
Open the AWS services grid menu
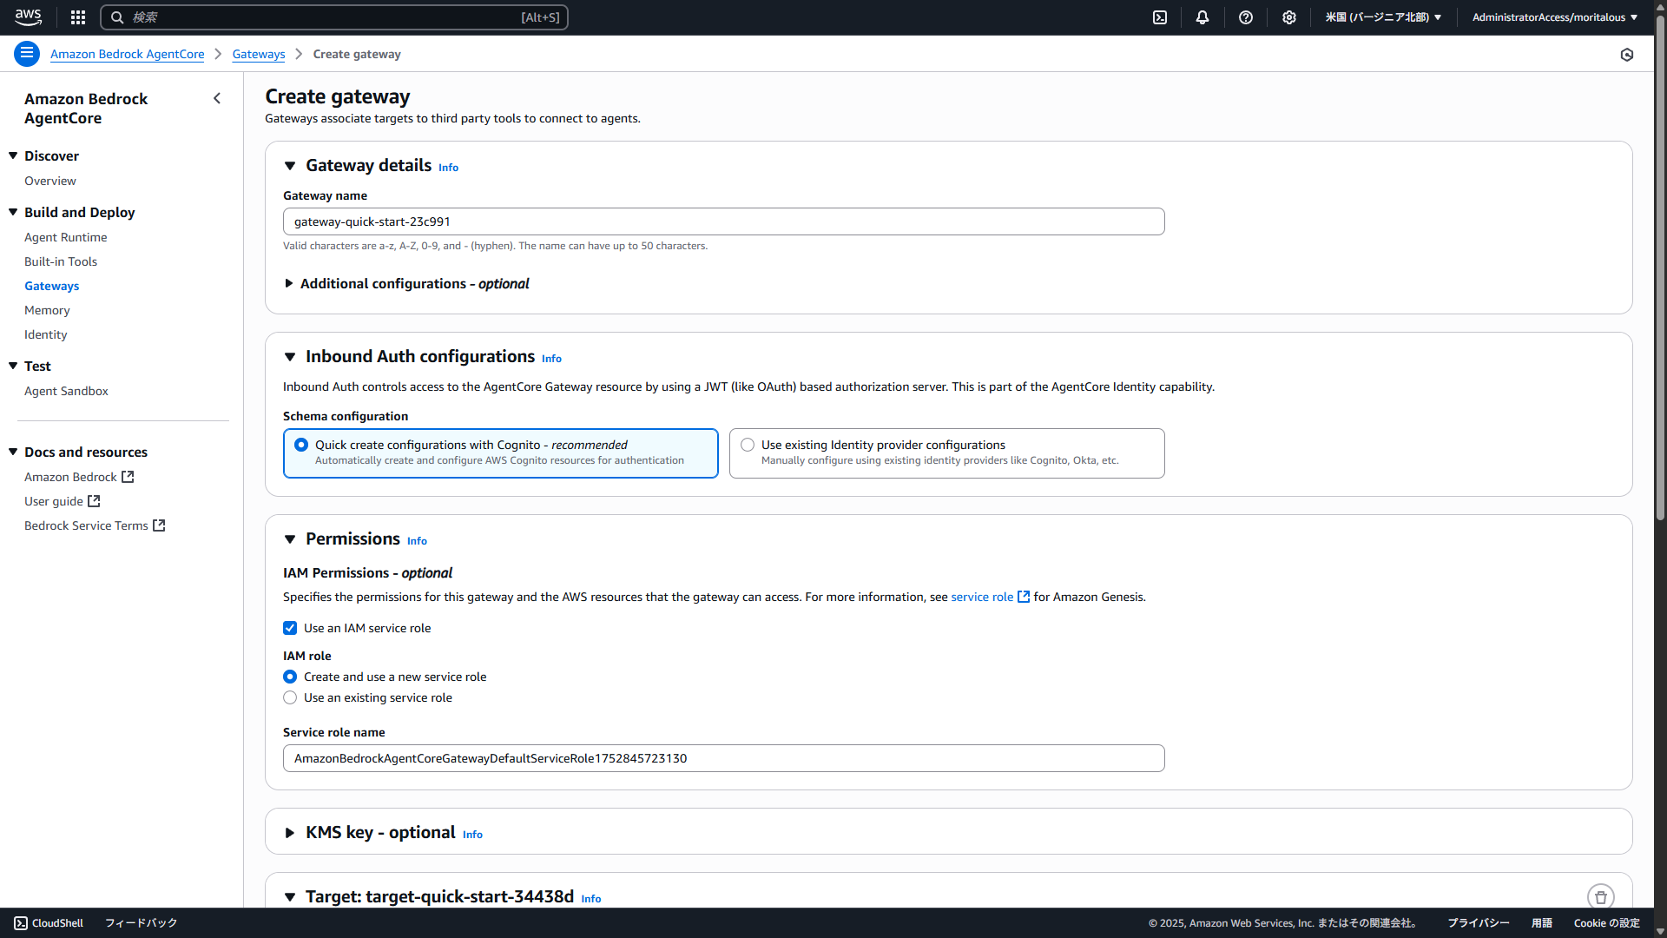coord(78,17)
